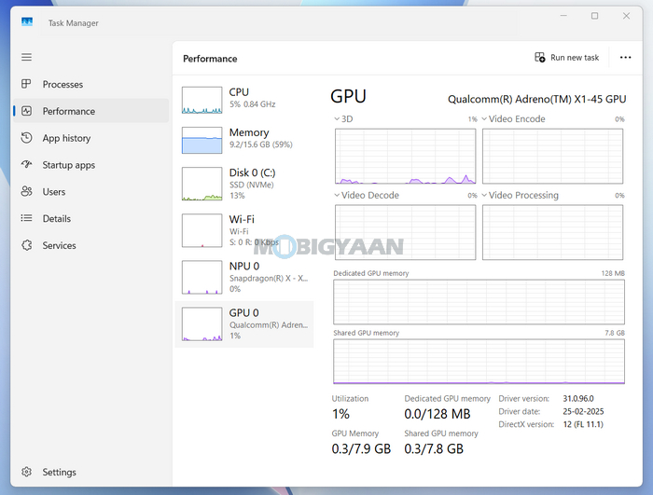This screenshot has height=495, width=653.
Task: Open the hamburger navigation menu
Action: (x=27, y=57)
